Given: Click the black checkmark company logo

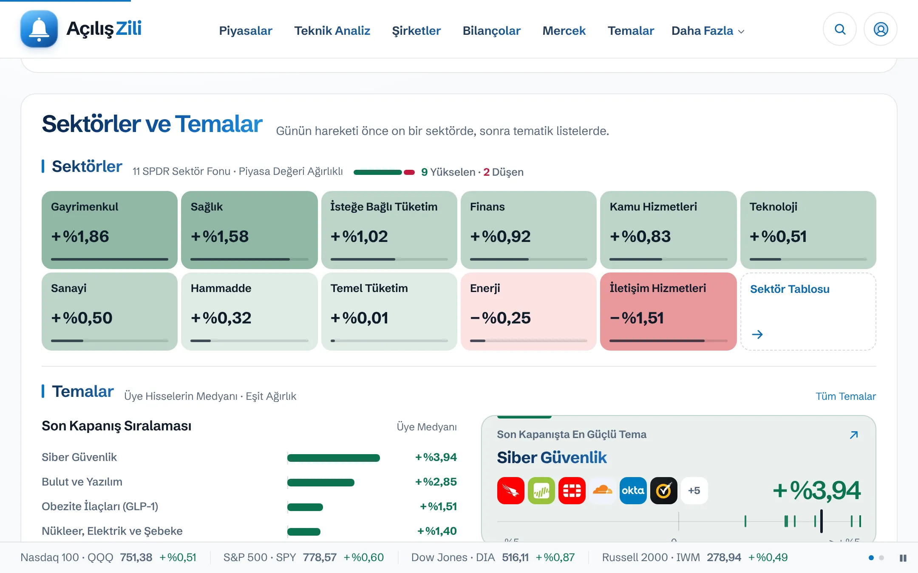Looking at the screenshot, I should pos(663,491).
